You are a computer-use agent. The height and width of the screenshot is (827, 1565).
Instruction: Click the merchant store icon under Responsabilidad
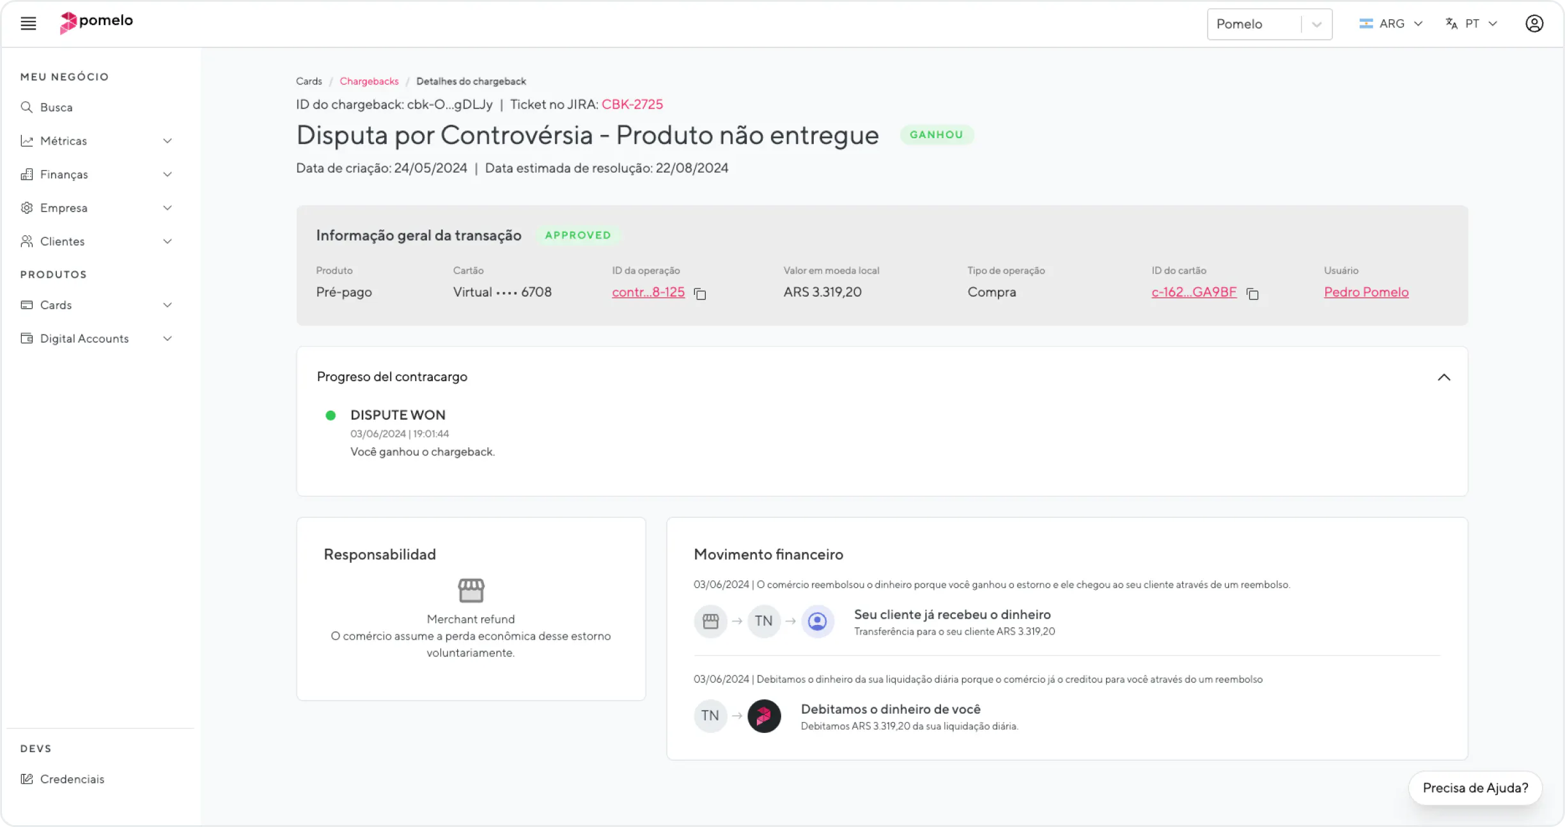pos(471,590)
